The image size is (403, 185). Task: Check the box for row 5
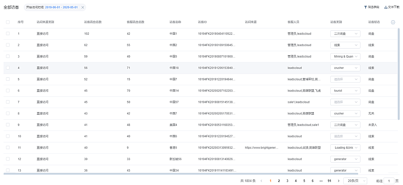pos(8,79)
